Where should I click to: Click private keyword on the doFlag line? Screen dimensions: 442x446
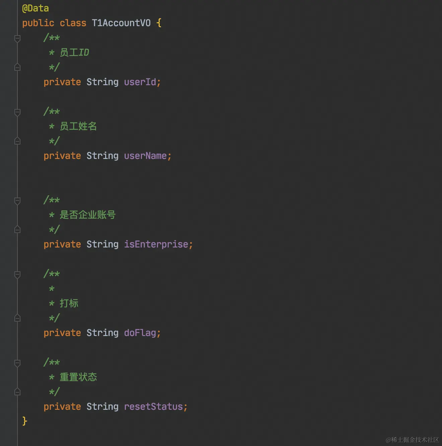click(62, 333)
